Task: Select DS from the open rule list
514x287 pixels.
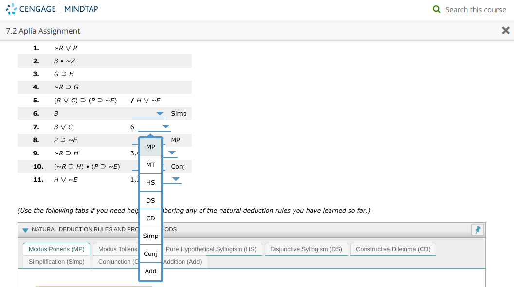Action: (x=150, y=200)
